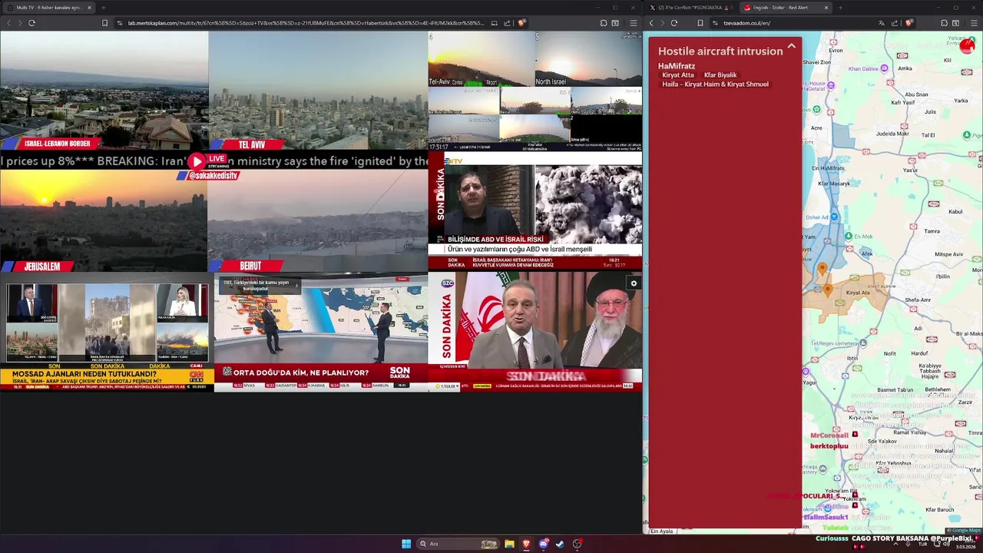
Task: Click the Shefa-Amr label on the map
Action: tap(918, 300)
